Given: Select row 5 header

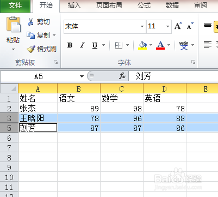Looking at the screenshot, I should point(9,128).
